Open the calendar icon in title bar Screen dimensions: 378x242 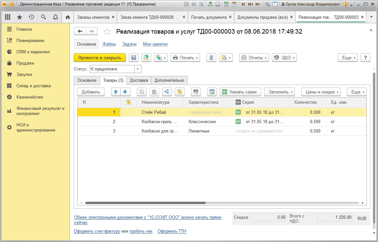(x=234, y=4)
